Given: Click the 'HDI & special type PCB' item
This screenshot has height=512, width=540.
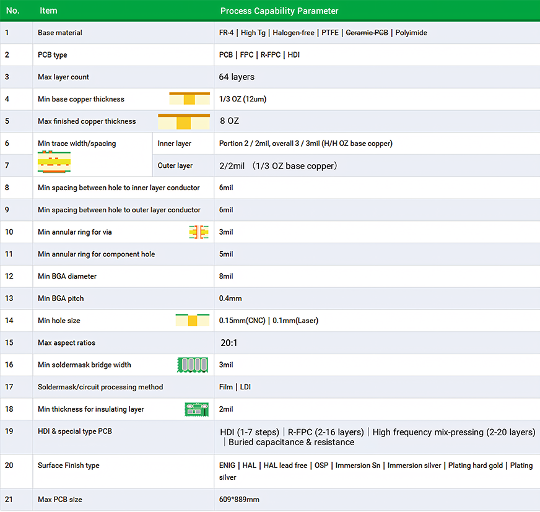Looking at the screenshot, I should tap(74, 432).
